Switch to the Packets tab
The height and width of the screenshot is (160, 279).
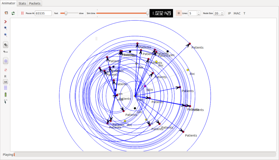[x=34, y=3]
